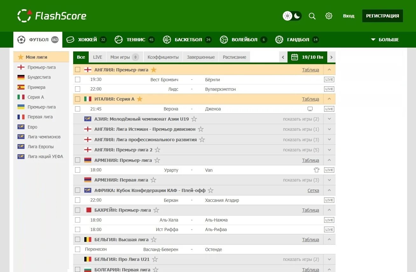The image size is (416, 272).
Task: Open the Коэффициенты tab
Action: tap(163, 57)
